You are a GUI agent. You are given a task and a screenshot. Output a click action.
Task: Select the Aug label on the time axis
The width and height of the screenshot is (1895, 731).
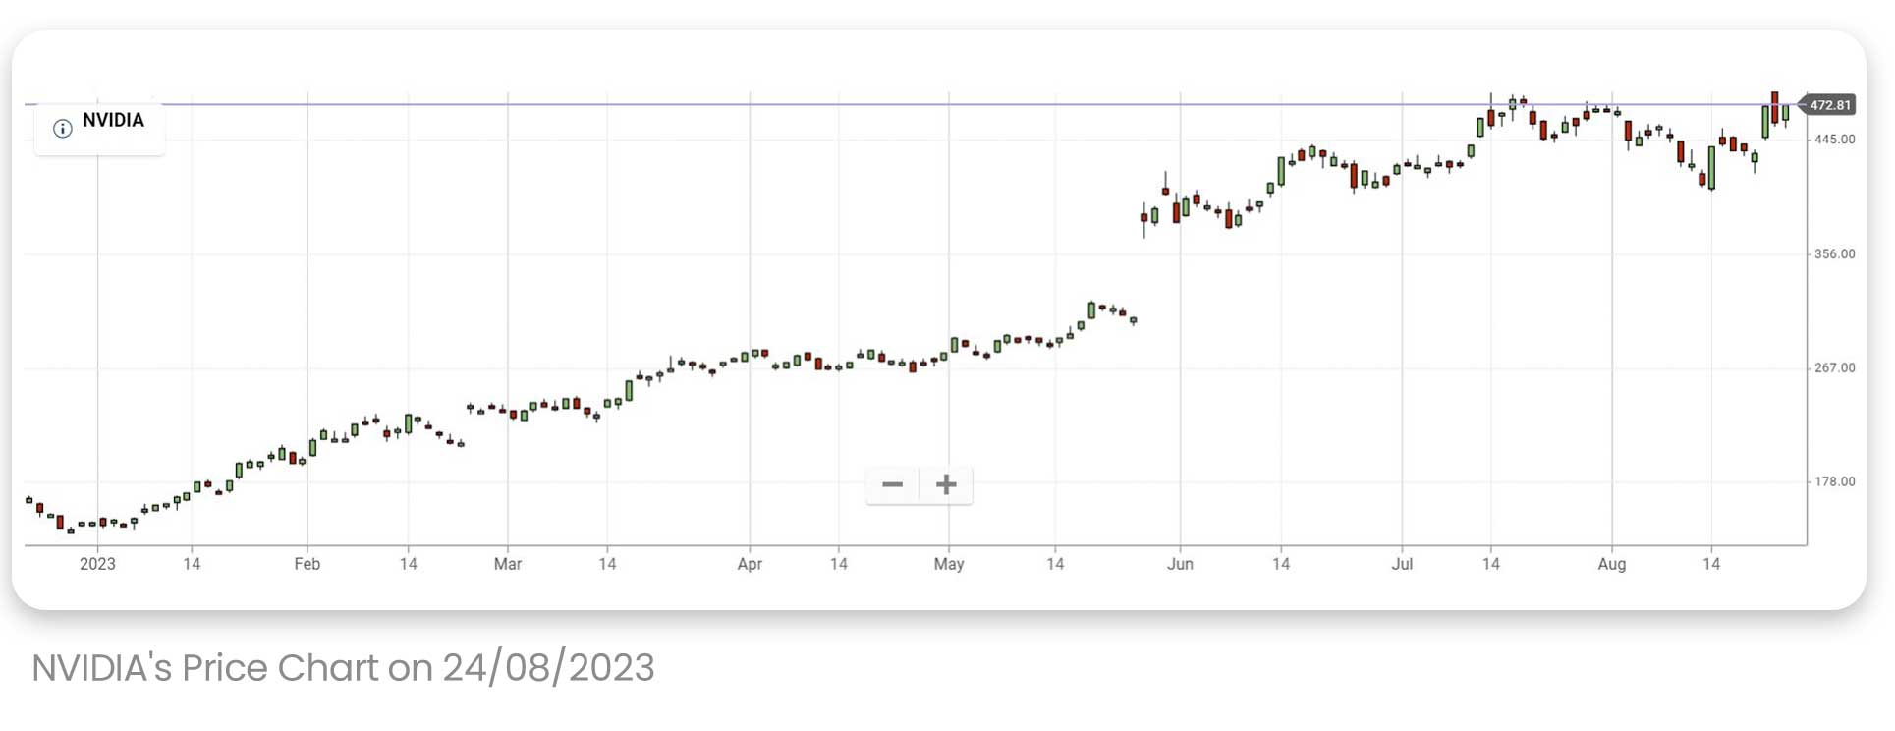point(1614,564)
